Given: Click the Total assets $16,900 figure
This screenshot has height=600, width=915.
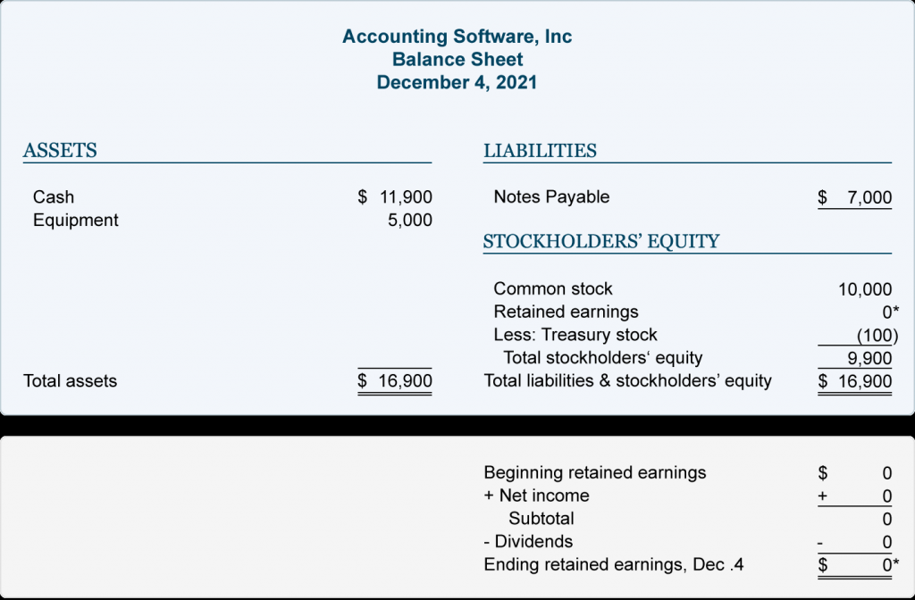Looking at the screenshot, I should [x=395, y=380].
